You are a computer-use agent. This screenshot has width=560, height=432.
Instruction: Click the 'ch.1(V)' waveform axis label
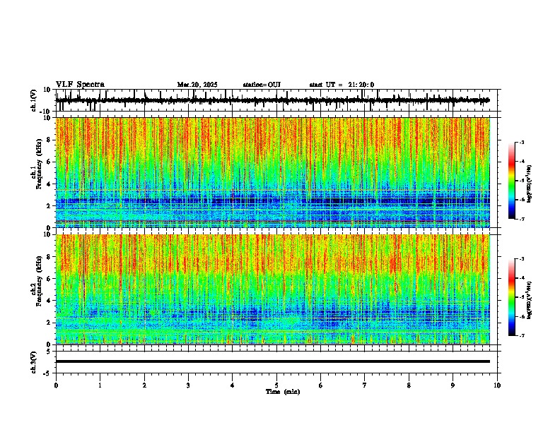coord(34,100)
